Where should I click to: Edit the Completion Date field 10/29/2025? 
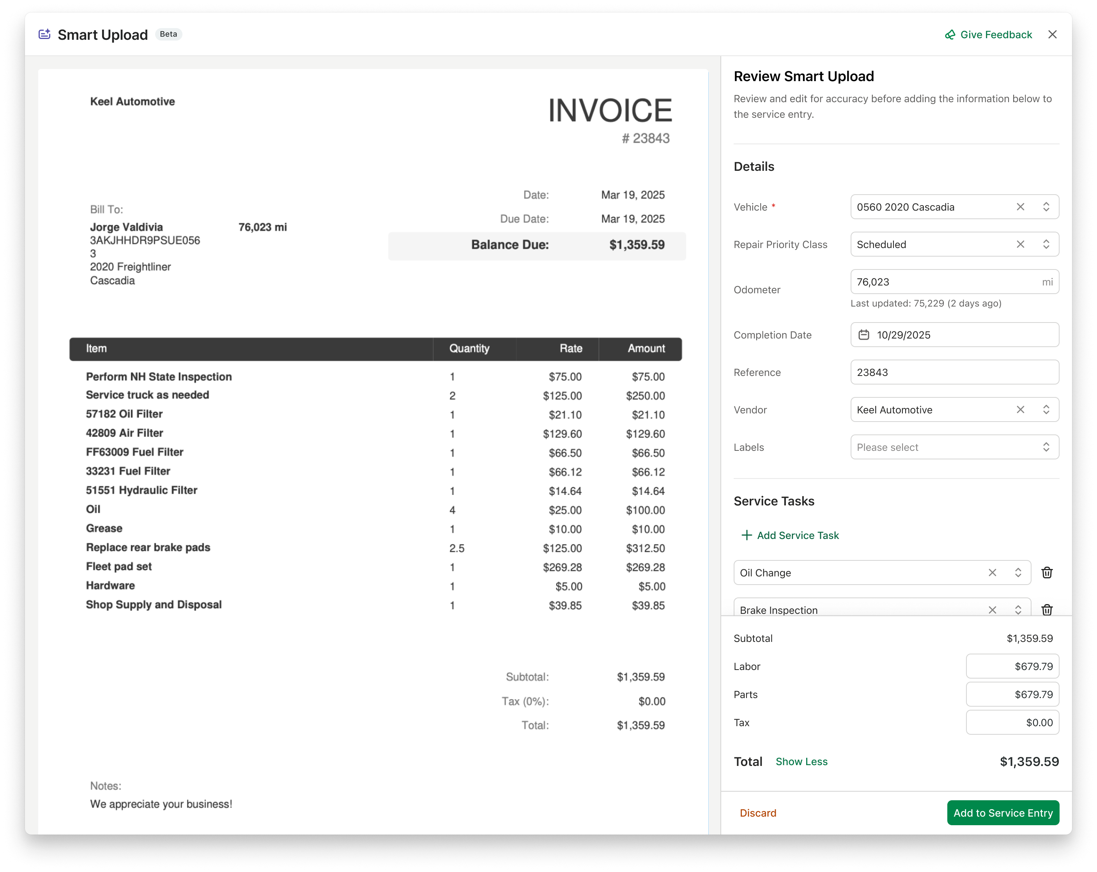(955, 335)
